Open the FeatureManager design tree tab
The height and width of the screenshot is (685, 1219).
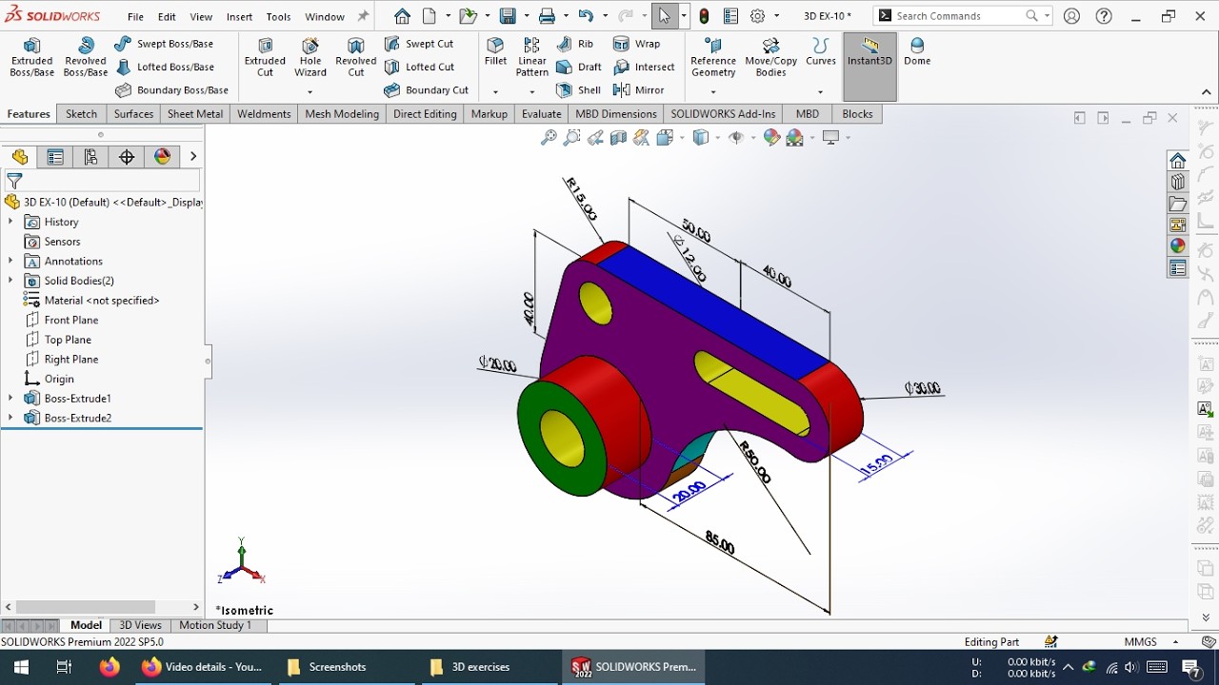[x=19, y=157]
